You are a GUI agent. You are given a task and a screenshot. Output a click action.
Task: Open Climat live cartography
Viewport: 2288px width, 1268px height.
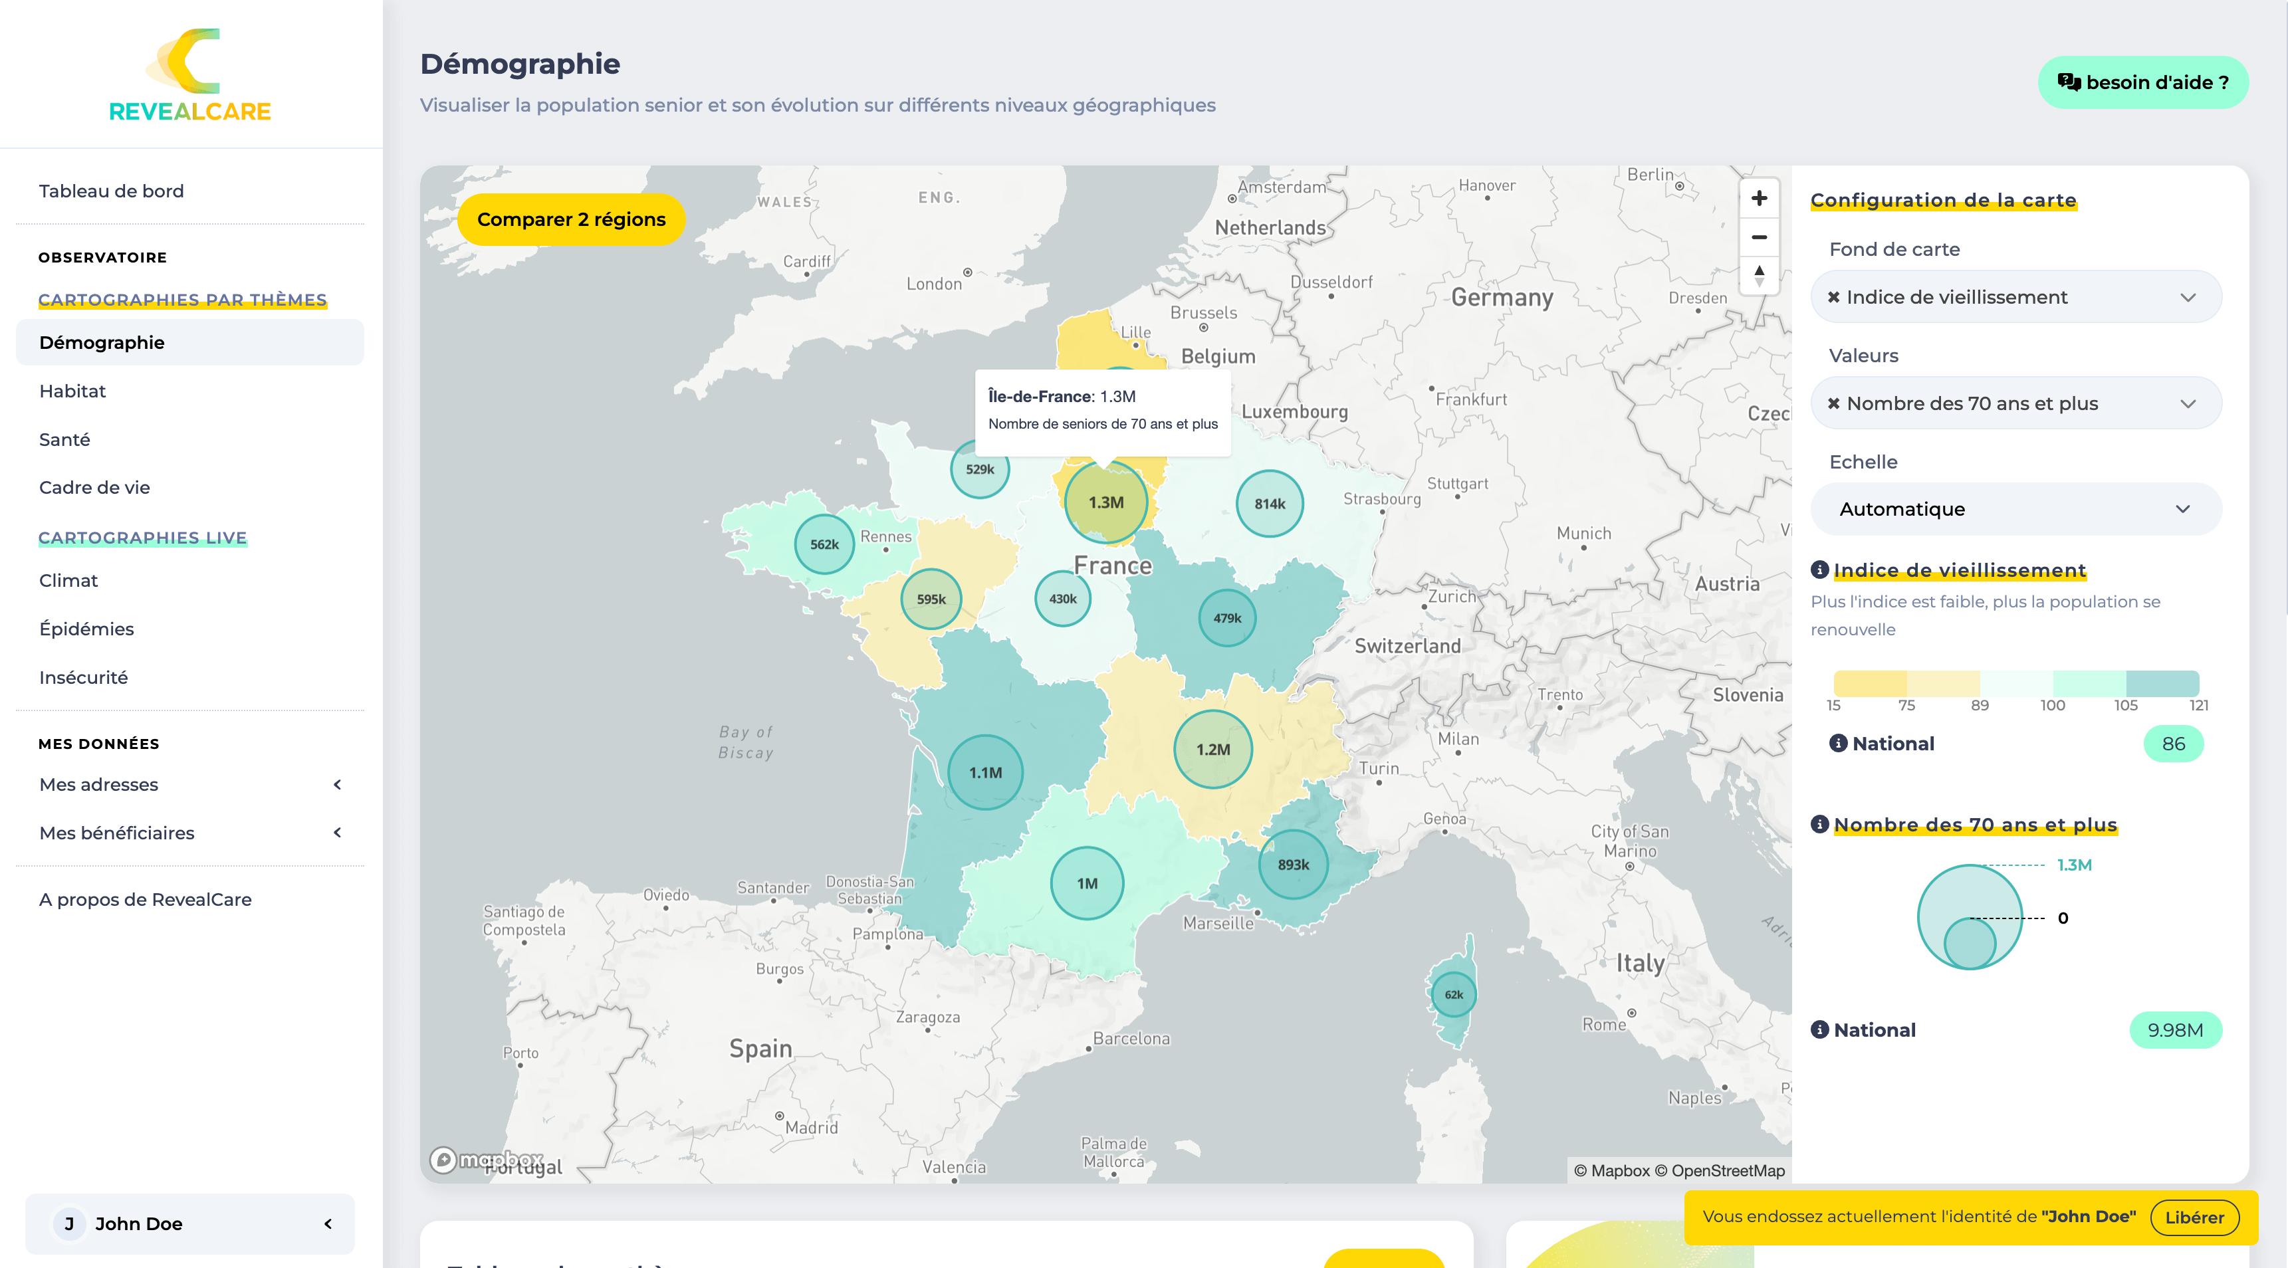coord(68,581)
